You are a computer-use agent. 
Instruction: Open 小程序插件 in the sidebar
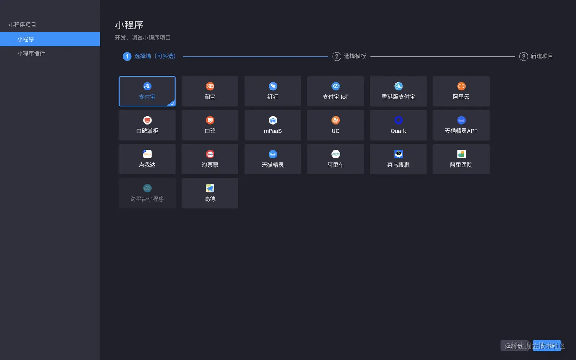click(50, 54)
